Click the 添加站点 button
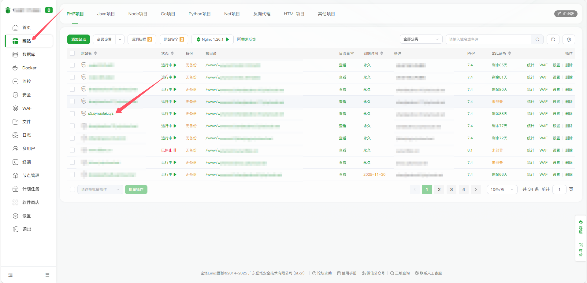The height and width of the screenshot is (283, 587). click(x=79, y=39)
